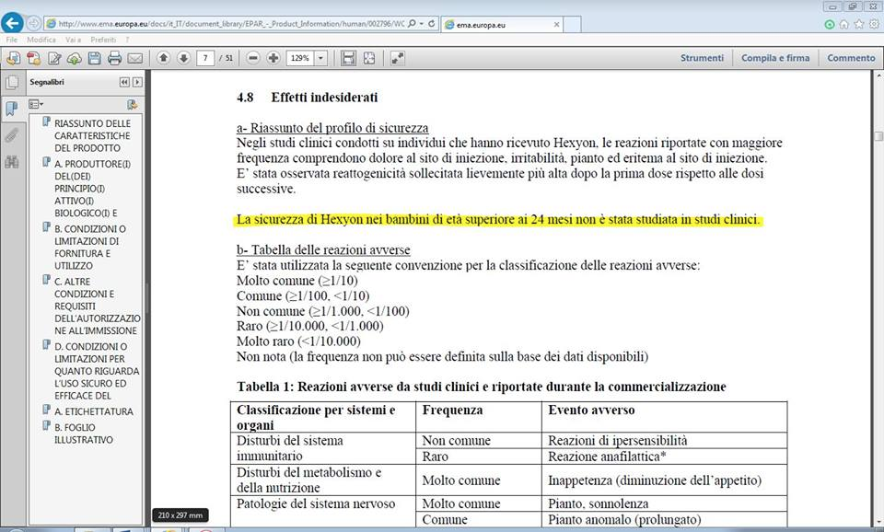The height and width of the screenshot is (532, 884).
Task: Open the Preferiti menu
Action: (x=103, y=40)
